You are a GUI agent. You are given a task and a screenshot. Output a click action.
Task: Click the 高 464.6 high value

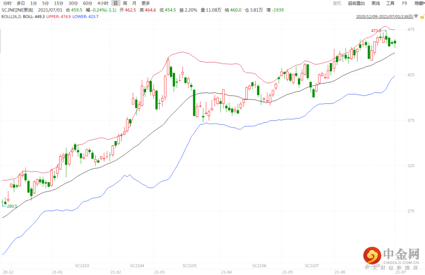point(148,10)
